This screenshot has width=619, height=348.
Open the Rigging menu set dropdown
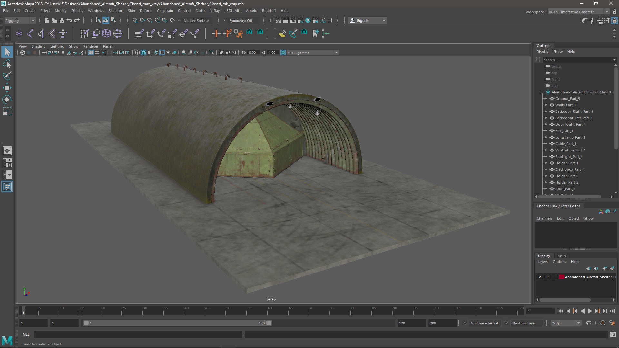pos(20,20)
